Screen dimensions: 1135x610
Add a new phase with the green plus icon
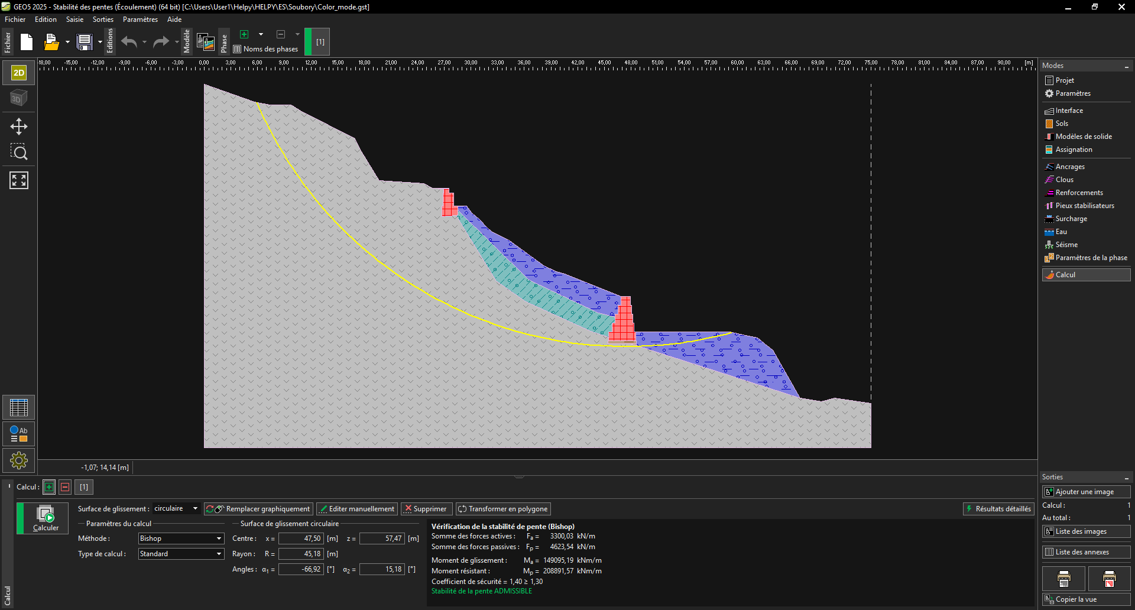click(244, 34)
